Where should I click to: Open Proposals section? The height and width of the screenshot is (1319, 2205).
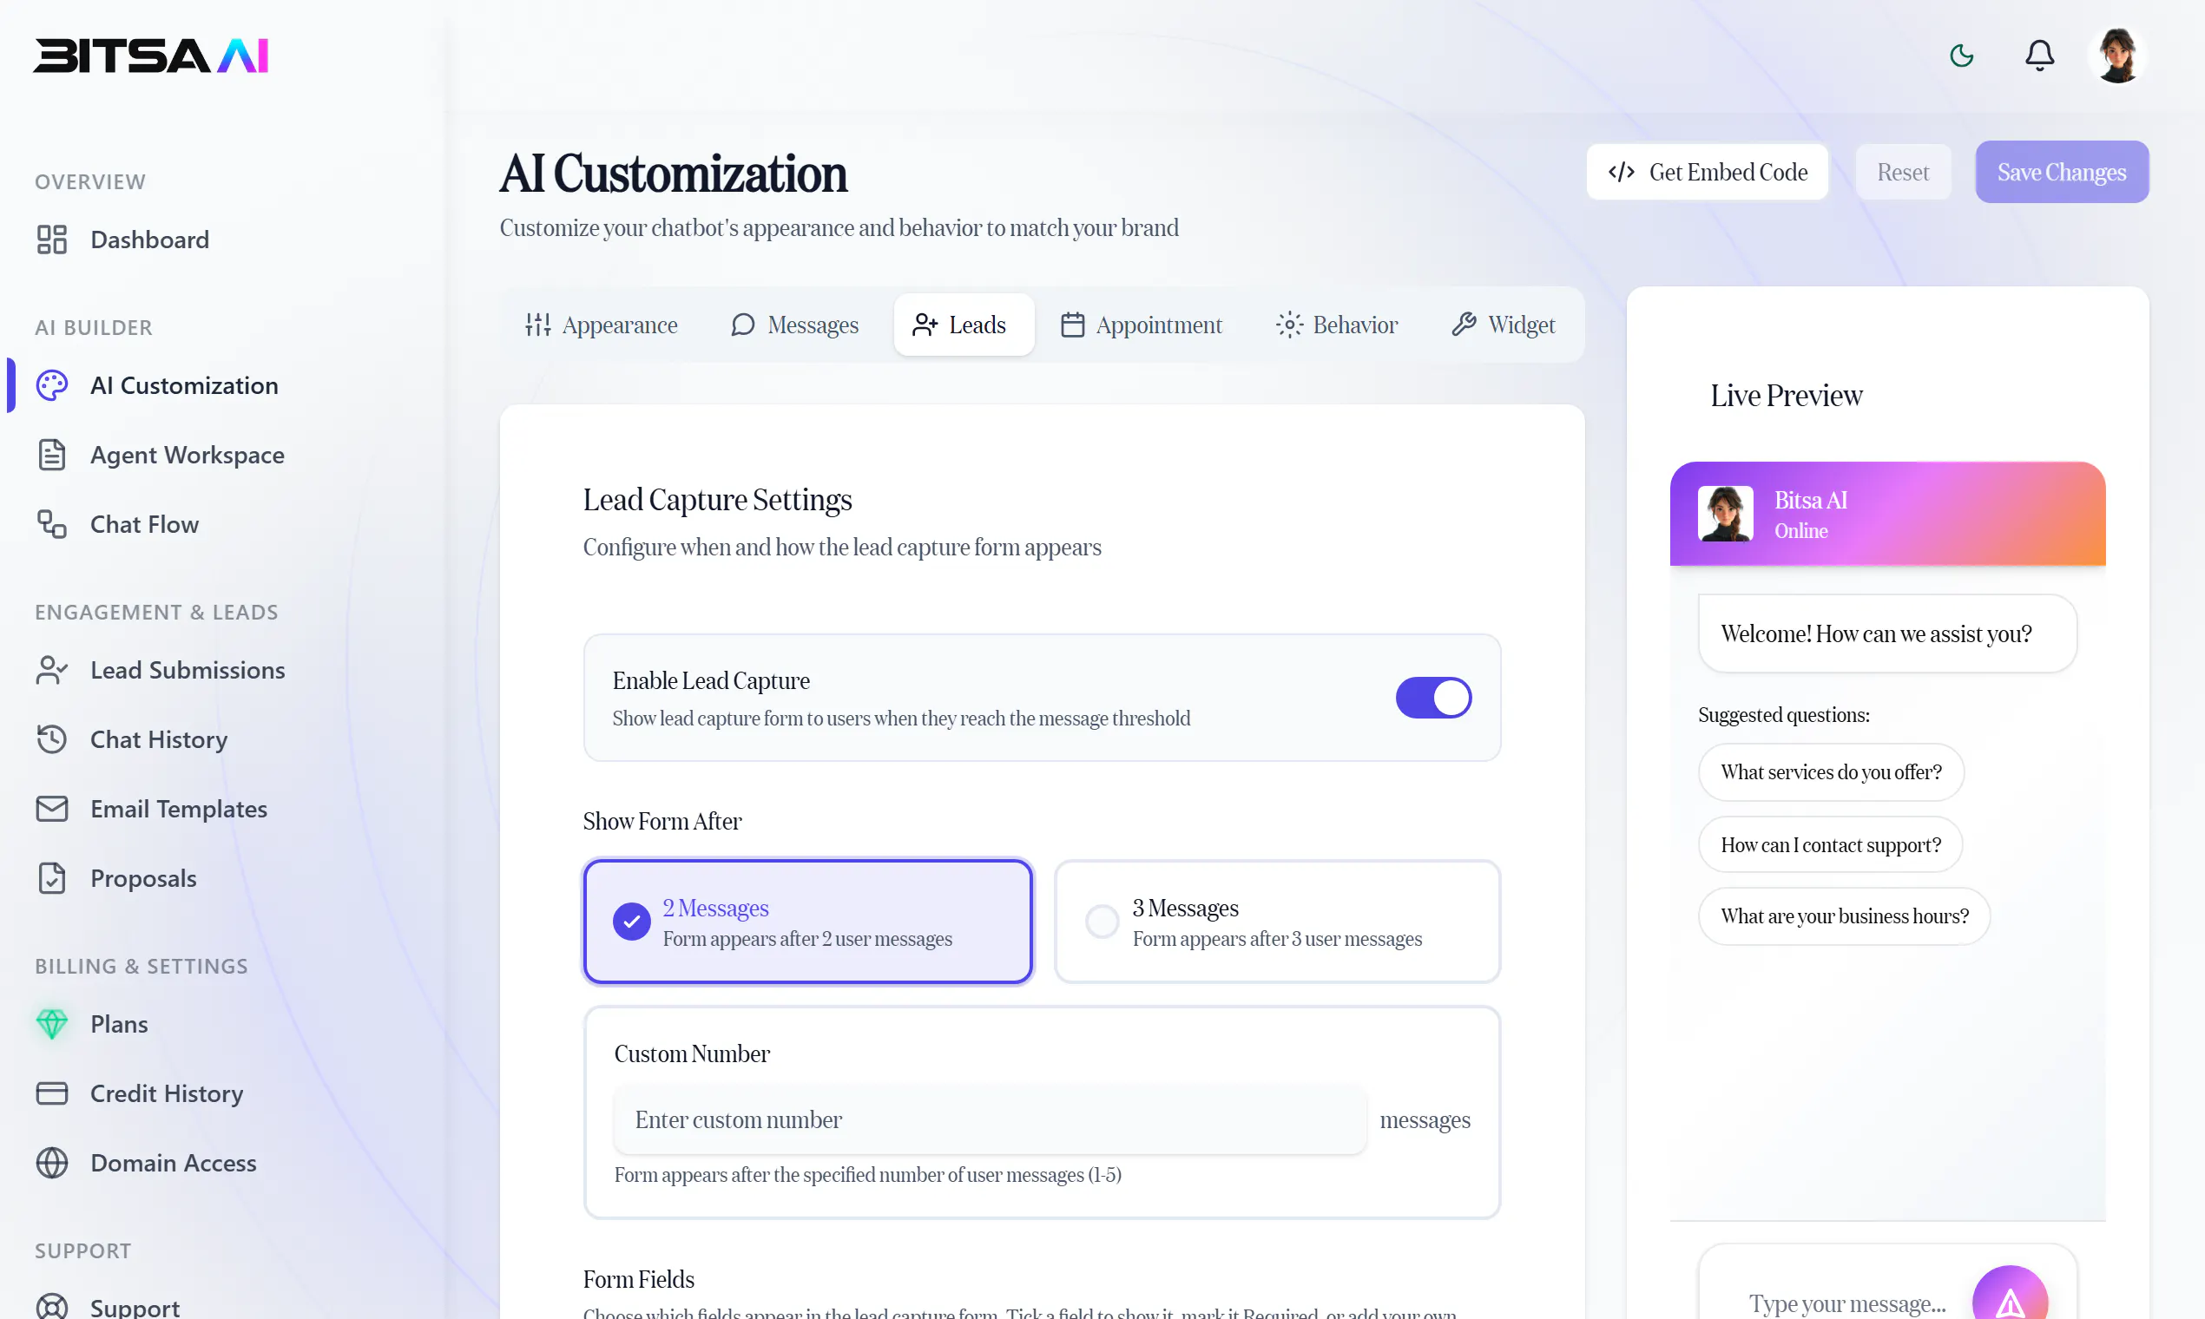coord(115,878)
